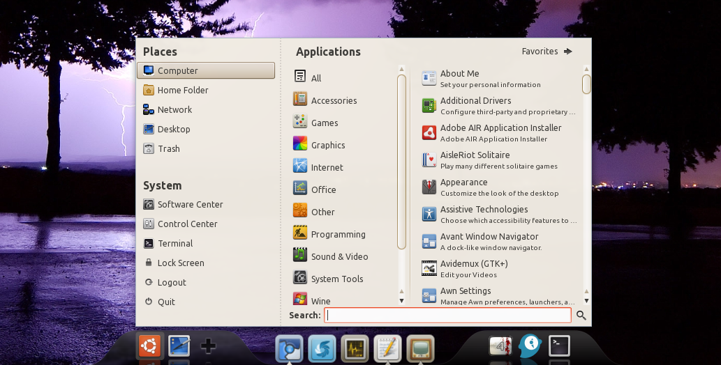
Task: Click the search magnifier icon
Action: pos(581,316)
